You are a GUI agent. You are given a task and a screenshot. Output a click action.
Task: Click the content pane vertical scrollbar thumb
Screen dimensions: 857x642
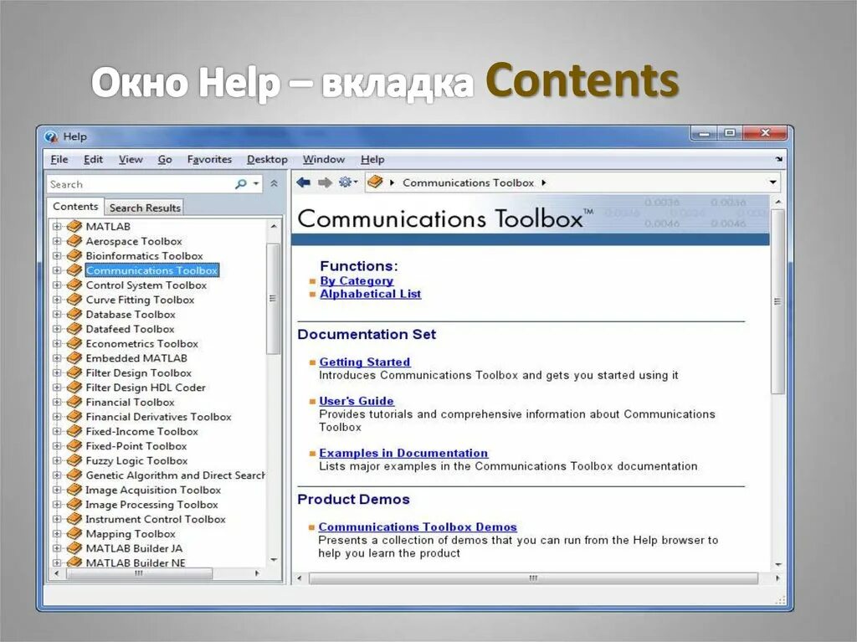(777, 301)
